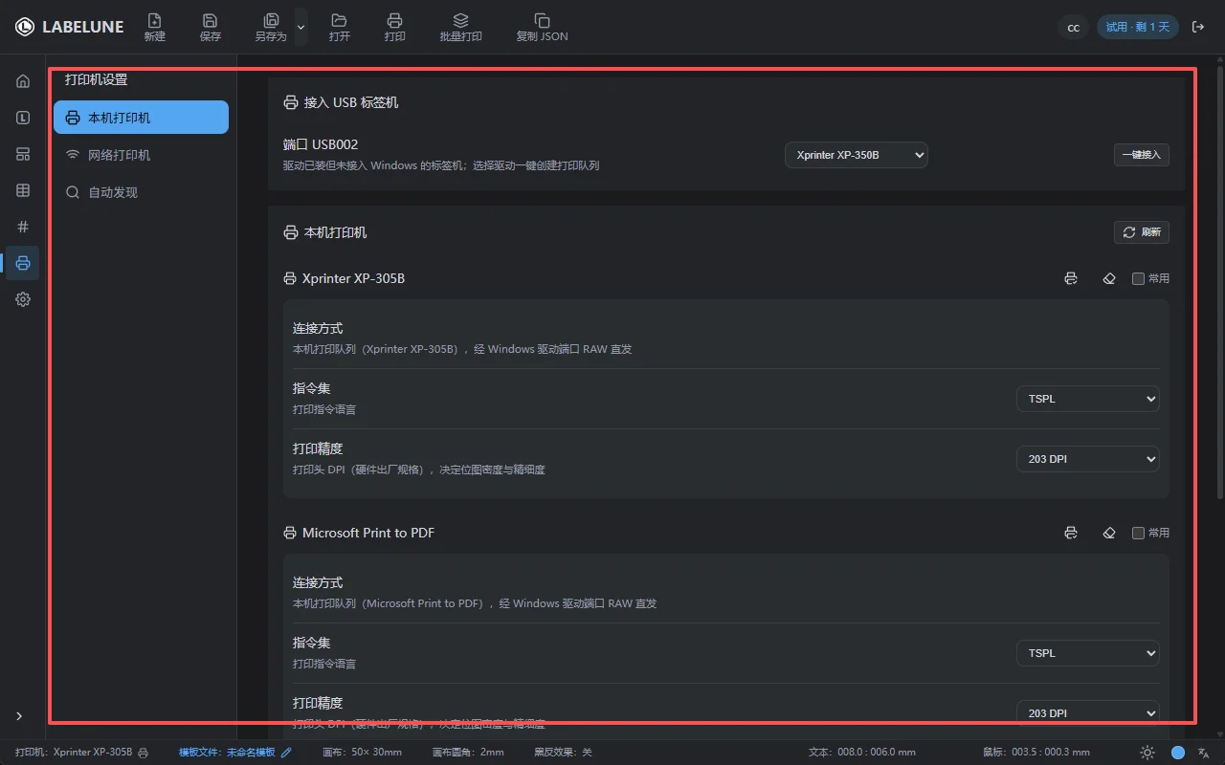Viewport: 1225px width, 765px height.
Task: Open the cc user avatar
Action: click(x=1074, y=27)
